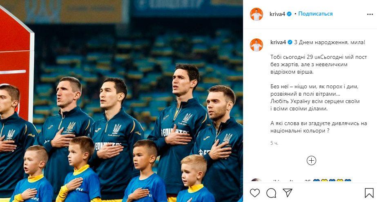The image size is (377, 202).
Task: Follow kriva4 via Подписаться link
Action: 315,14
